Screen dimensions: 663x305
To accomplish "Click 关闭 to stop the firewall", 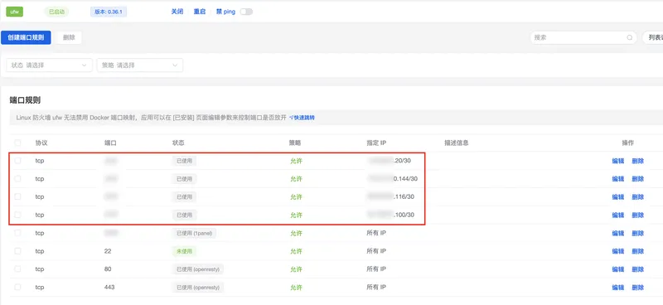I will point(177,12).
